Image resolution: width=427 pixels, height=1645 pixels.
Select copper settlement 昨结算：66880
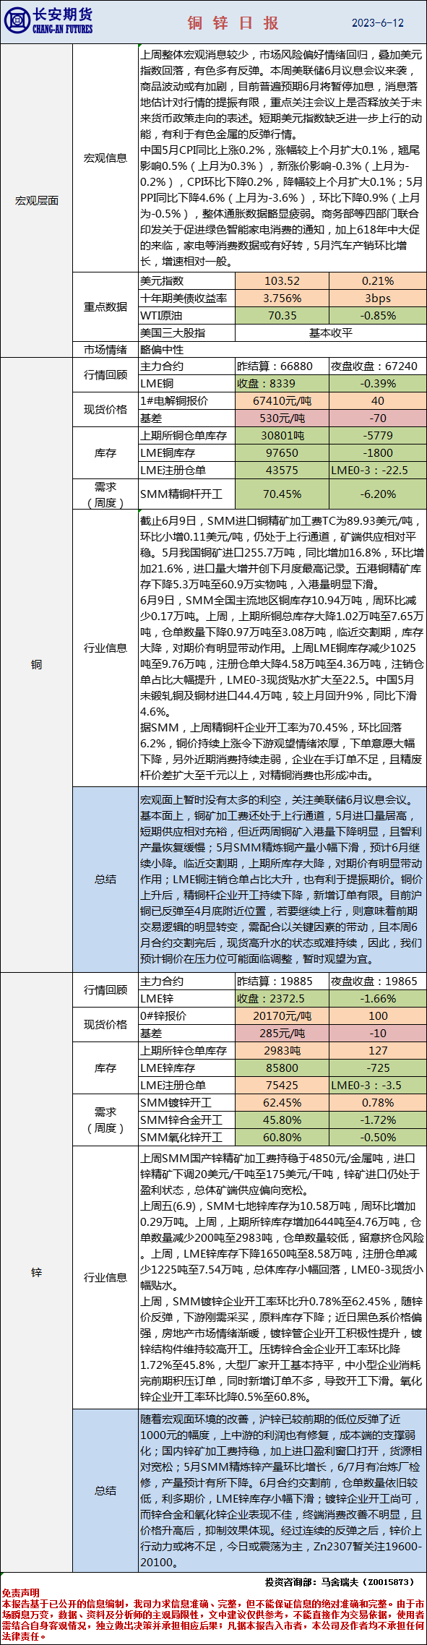(282, 366)
